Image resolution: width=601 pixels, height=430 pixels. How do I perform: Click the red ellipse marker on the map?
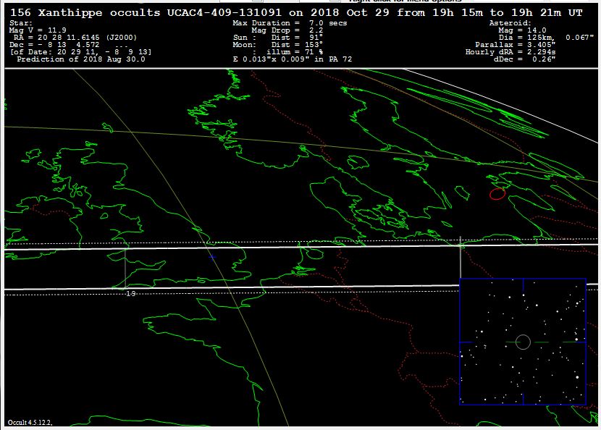point(497,193)
